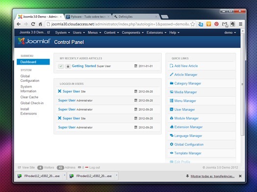Select Clear Cache in sidebar
The image size is (257, 192).
point(29,97)
